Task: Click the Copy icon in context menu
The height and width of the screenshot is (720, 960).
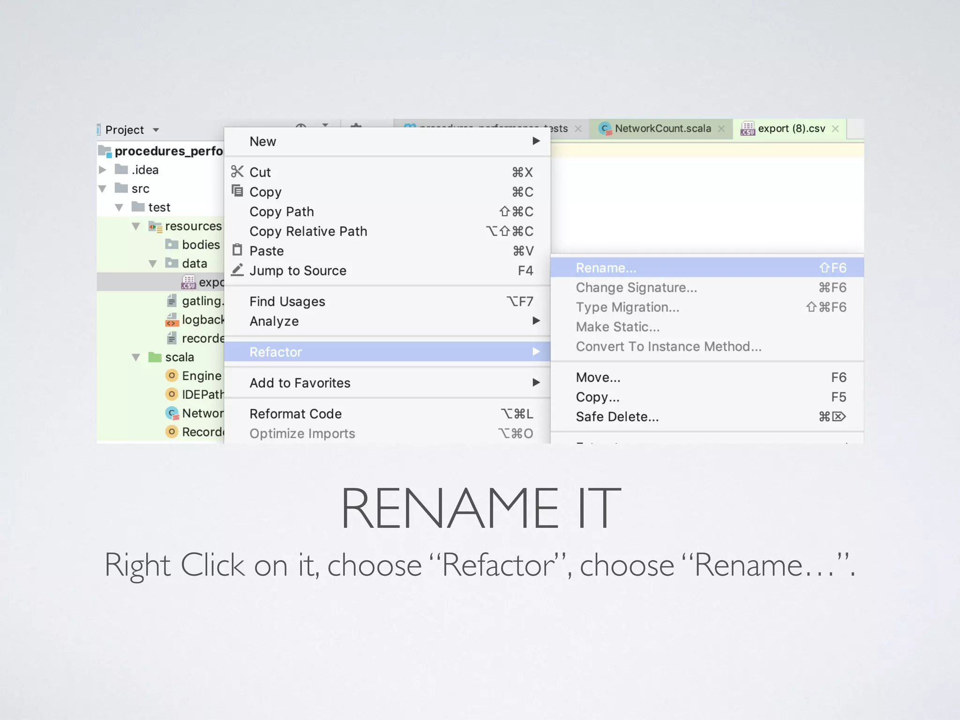Action: pyautogui.click(x=237, y=191)
